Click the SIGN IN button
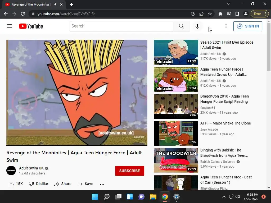This screenshot has height=203, width=271. (248, 26)
